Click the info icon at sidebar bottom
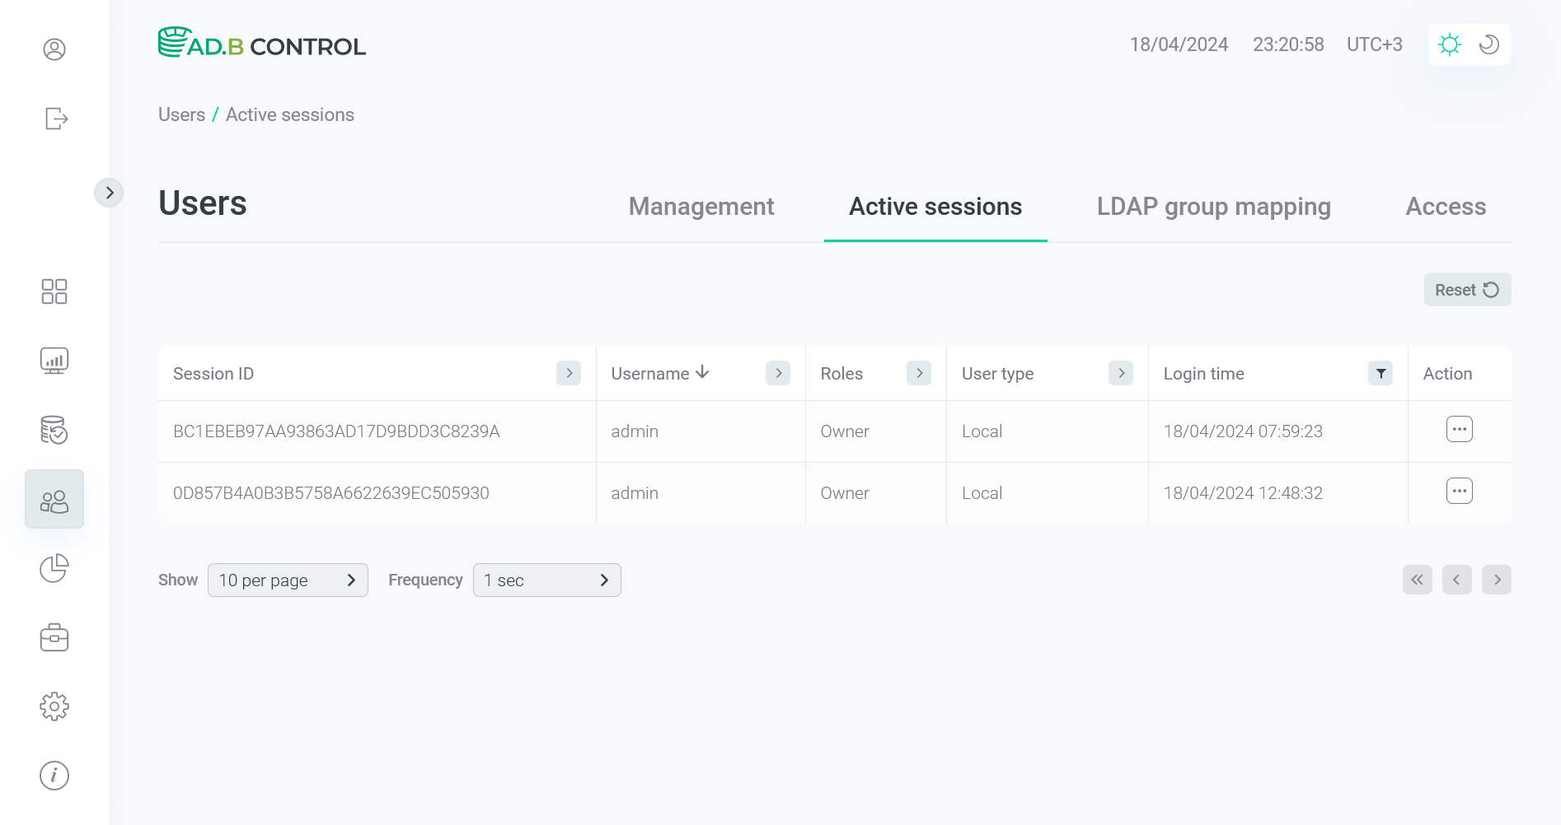Viewport: 1561px width, 825px height. (x=54, y=775)
